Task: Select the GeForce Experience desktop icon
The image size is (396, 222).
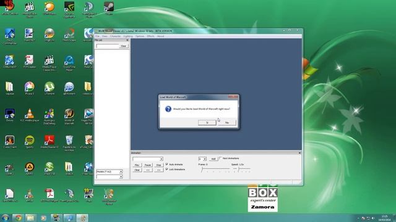Action: pyautogui.click(x=69, y=10)
